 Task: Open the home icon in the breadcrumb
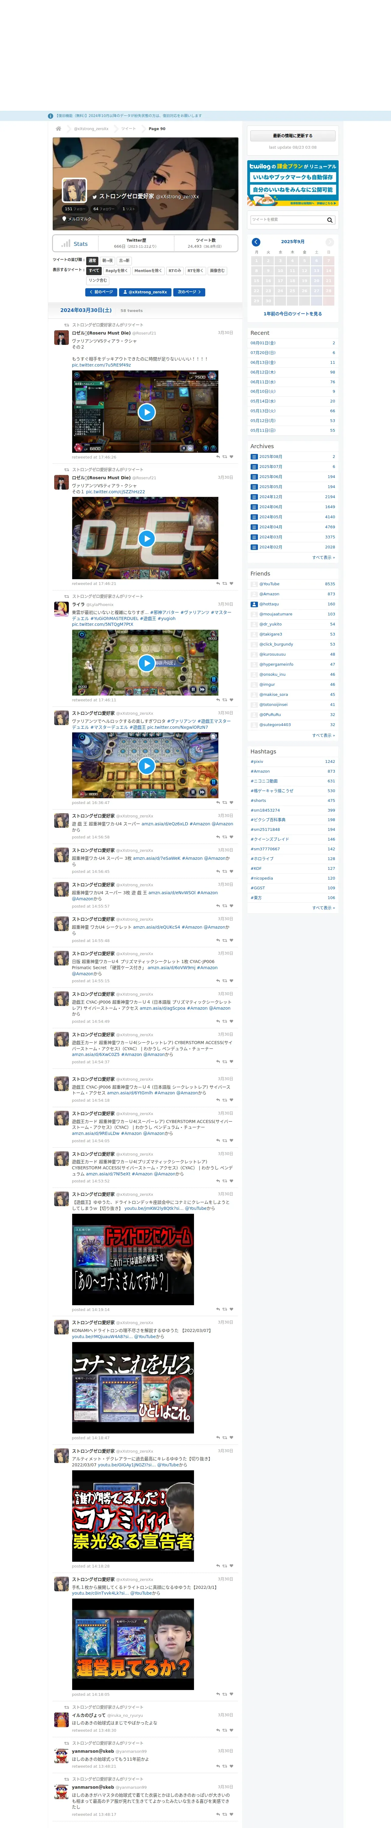58,129
